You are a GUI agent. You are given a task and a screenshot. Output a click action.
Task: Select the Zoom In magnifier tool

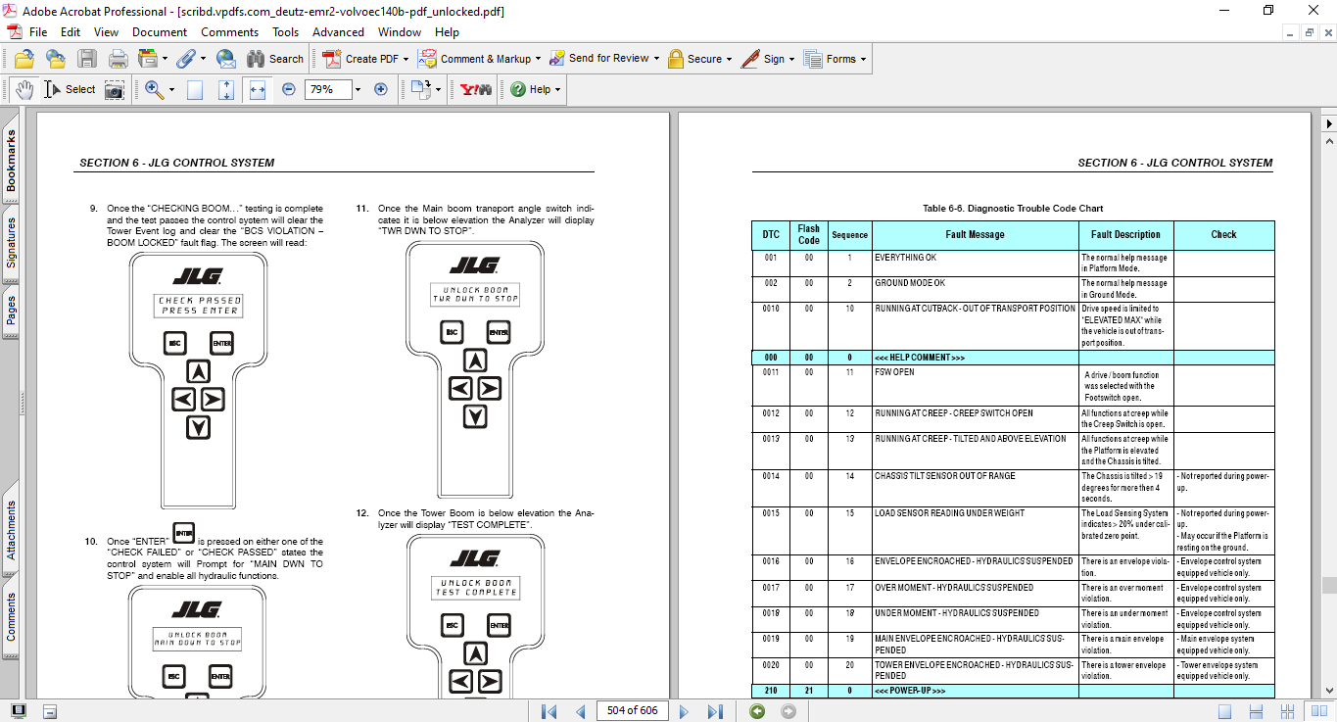coord(154,89)
